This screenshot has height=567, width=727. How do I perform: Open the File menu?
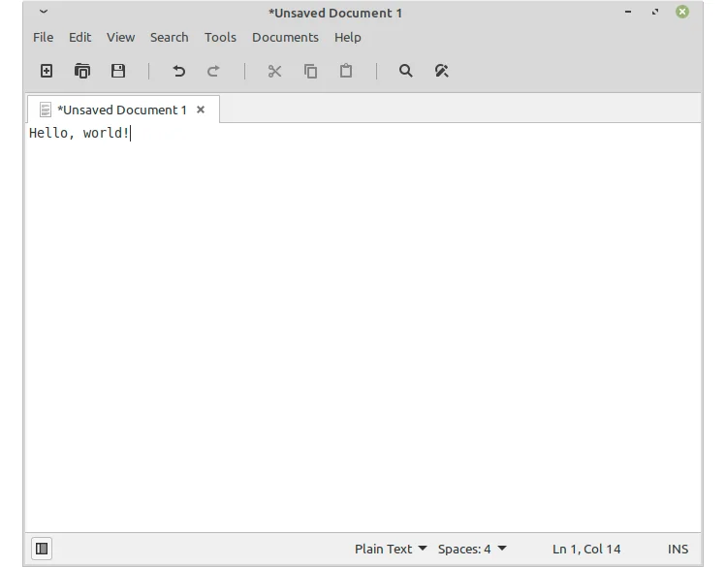[44, 37]
